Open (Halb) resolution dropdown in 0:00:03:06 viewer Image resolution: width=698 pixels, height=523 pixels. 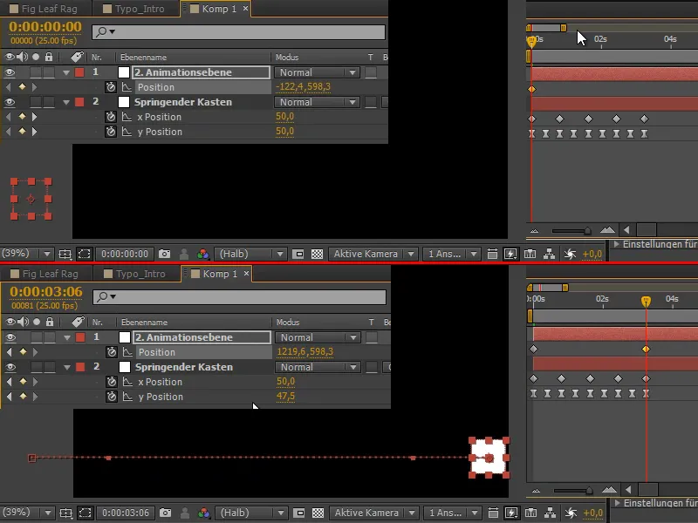tap(251, 513)
